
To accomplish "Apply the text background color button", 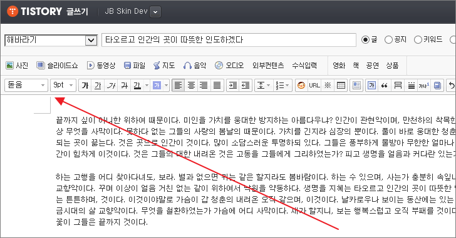I will click(157, 86).
